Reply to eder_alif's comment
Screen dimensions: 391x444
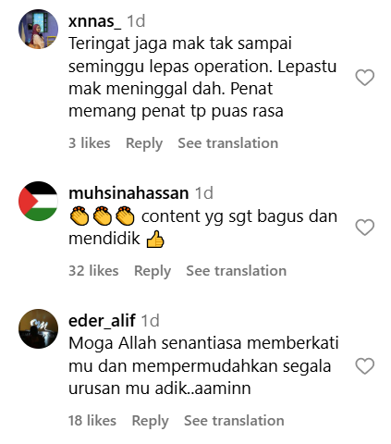(x=150, y=421)
